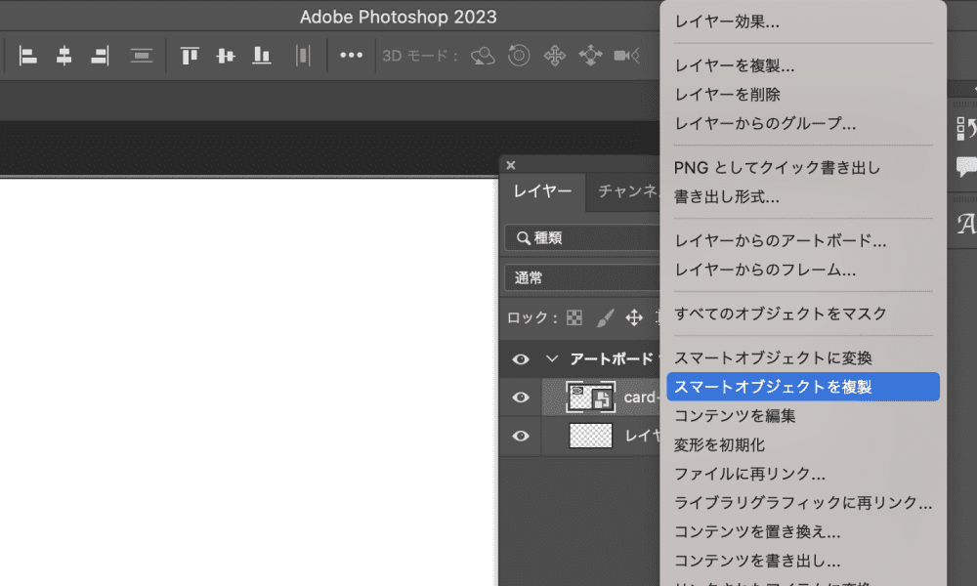The image size is (977, 586).
Task: Click the レイヤー layer transparent thumbnail
Action: click(591, 436)
